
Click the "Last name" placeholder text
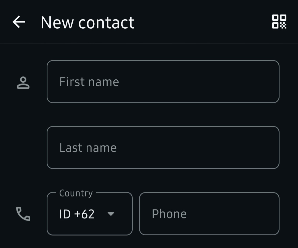click(x=88, y=148)
